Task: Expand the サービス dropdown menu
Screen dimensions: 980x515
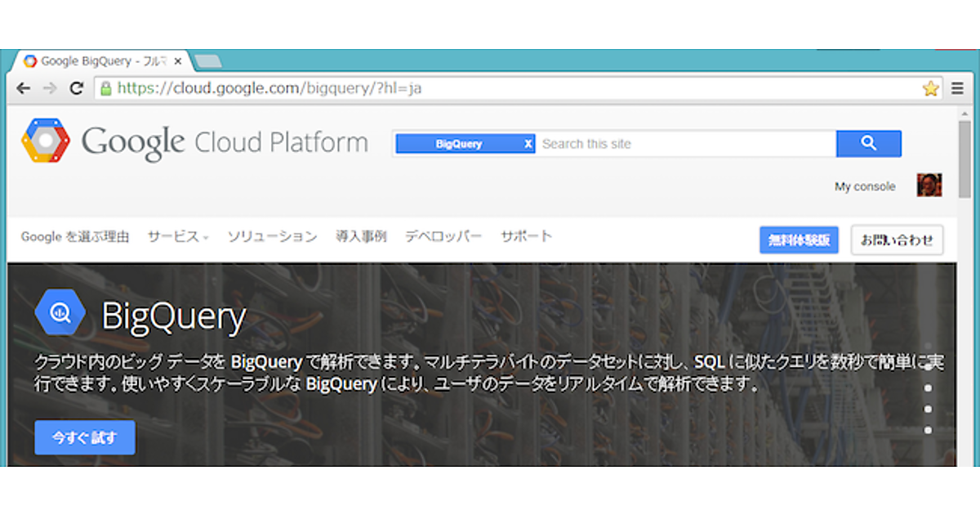Action: [x=178, y=236]
